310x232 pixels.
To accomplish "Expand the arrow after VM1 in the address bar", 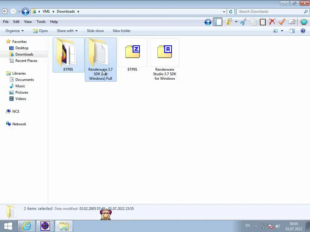I will tap(53, 11).
